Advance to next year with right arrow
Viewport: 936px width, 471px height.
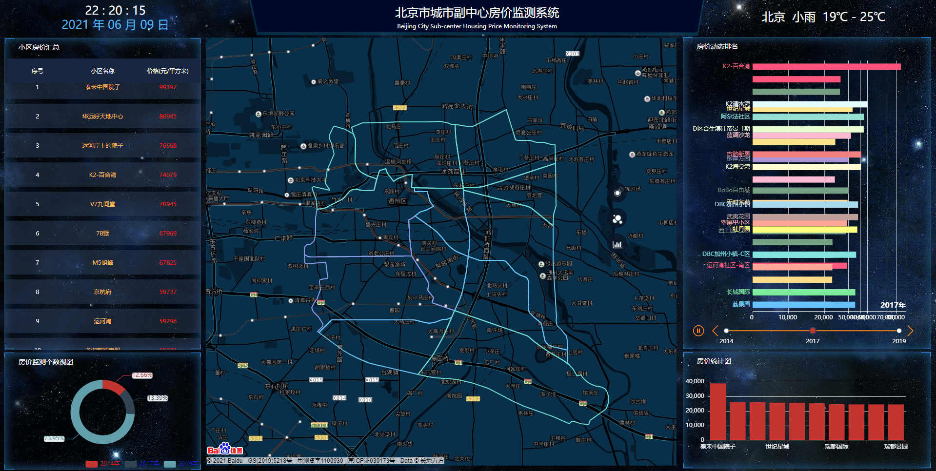[x=910, y=331]
